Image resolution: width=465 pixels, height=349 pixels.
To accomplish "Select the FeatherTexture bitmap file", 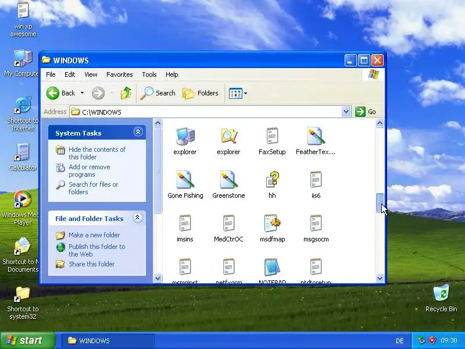I will (x=316, y=141).
